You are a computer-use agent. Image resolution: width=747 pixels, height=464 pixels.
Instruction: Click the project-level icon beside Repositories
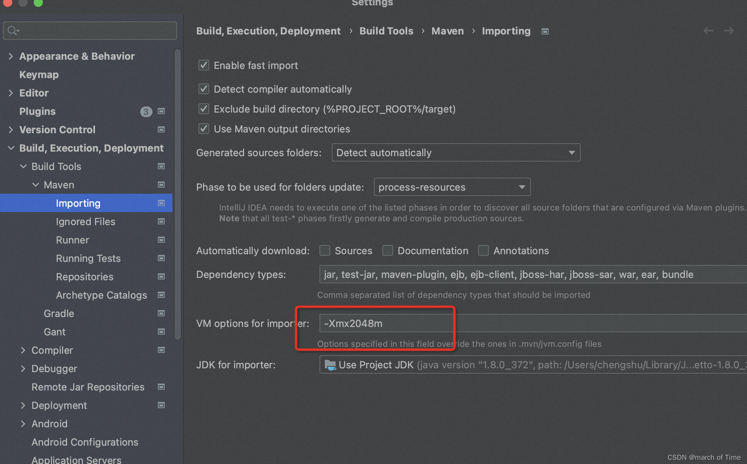tap(161, 277)
